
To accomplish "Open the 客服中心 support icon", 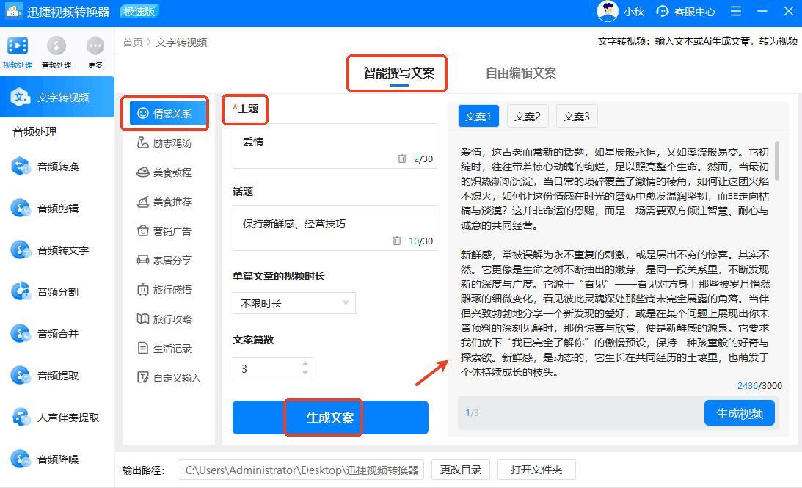I will coord(663,12).
